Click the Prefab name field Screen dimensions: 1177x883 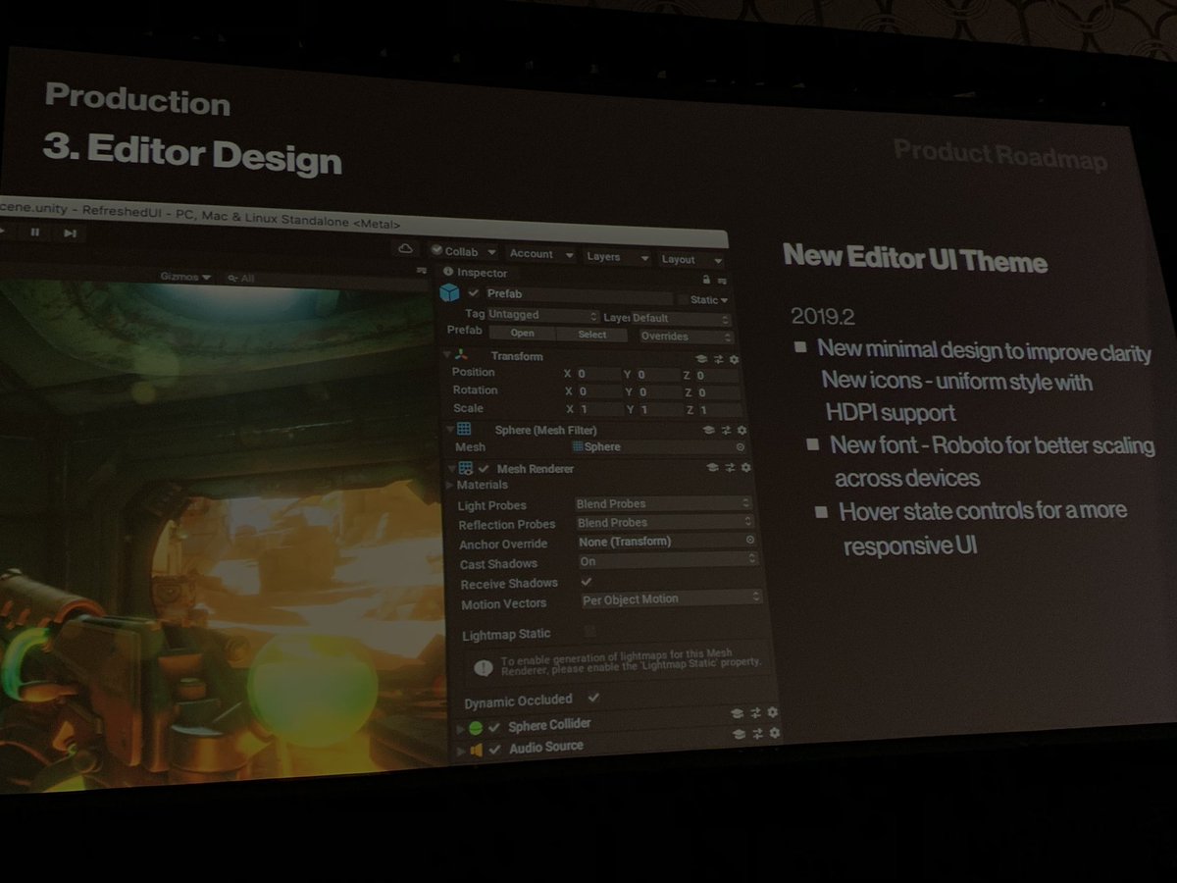point(579,295)
